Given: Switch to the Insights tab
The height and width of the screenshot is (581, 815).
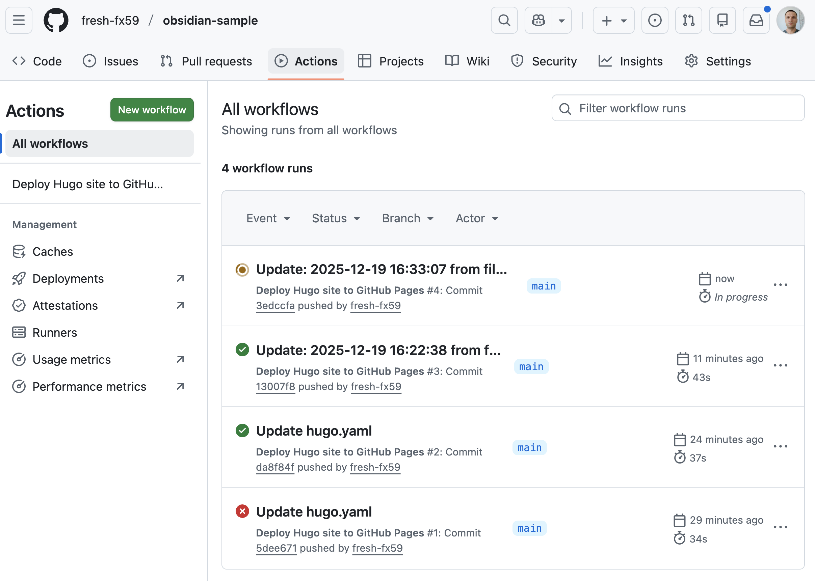Looking at the screenshot, I should click(630, 61).
